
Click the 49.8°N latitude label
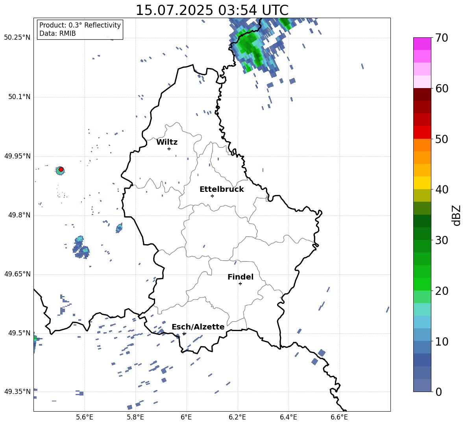pyautogui.click(x=19, y=215)
